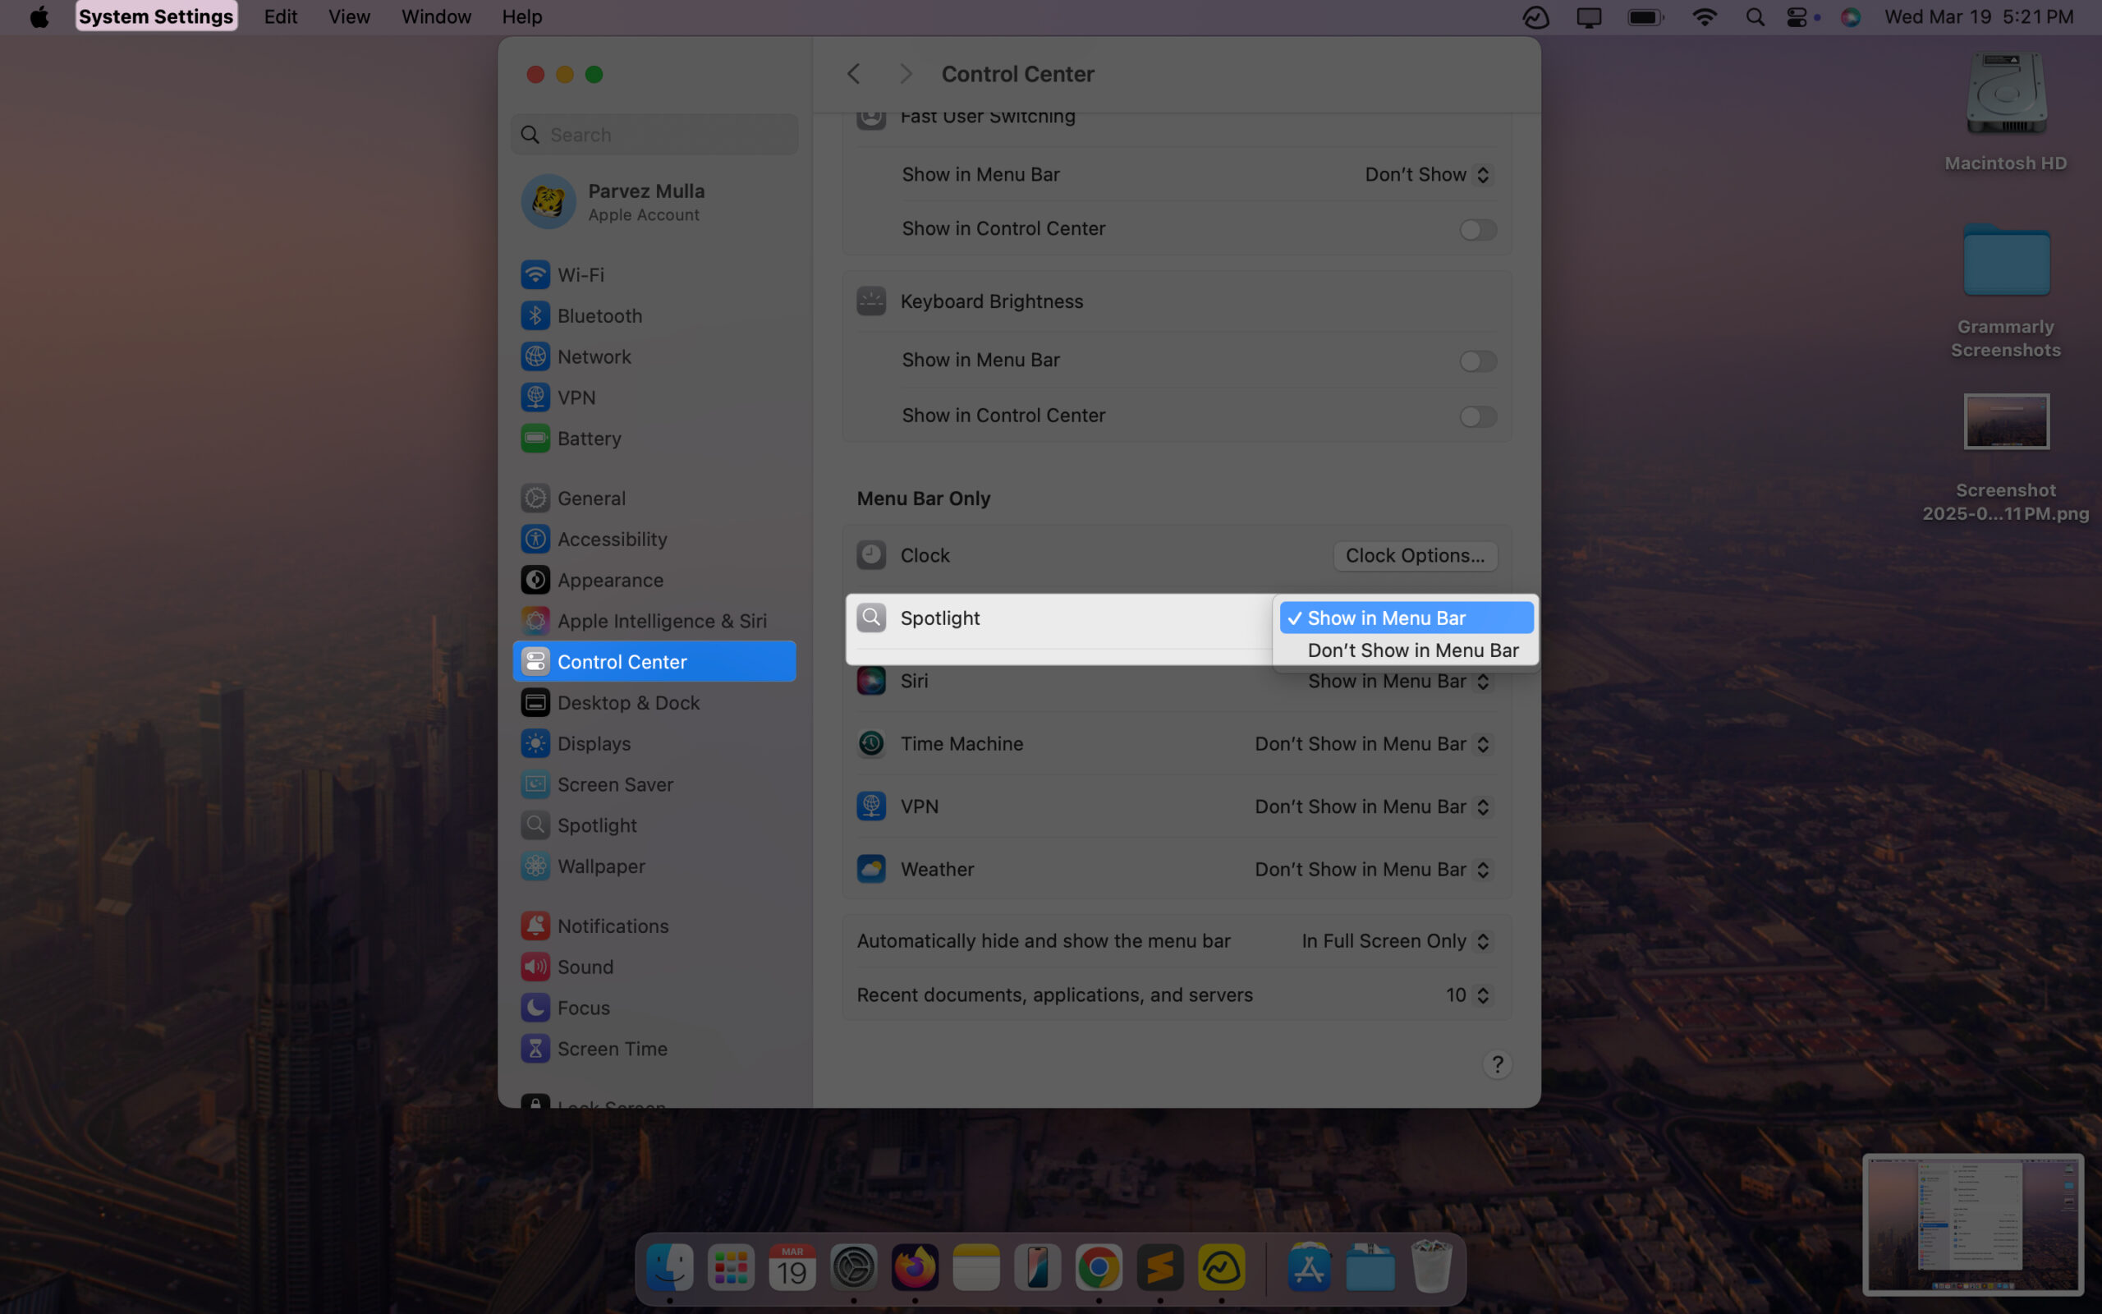This screenshot has height=1314, width=2102.
Task: Choose Don't Show in Menu Bar option
Action: click(x=1412, y=650)
